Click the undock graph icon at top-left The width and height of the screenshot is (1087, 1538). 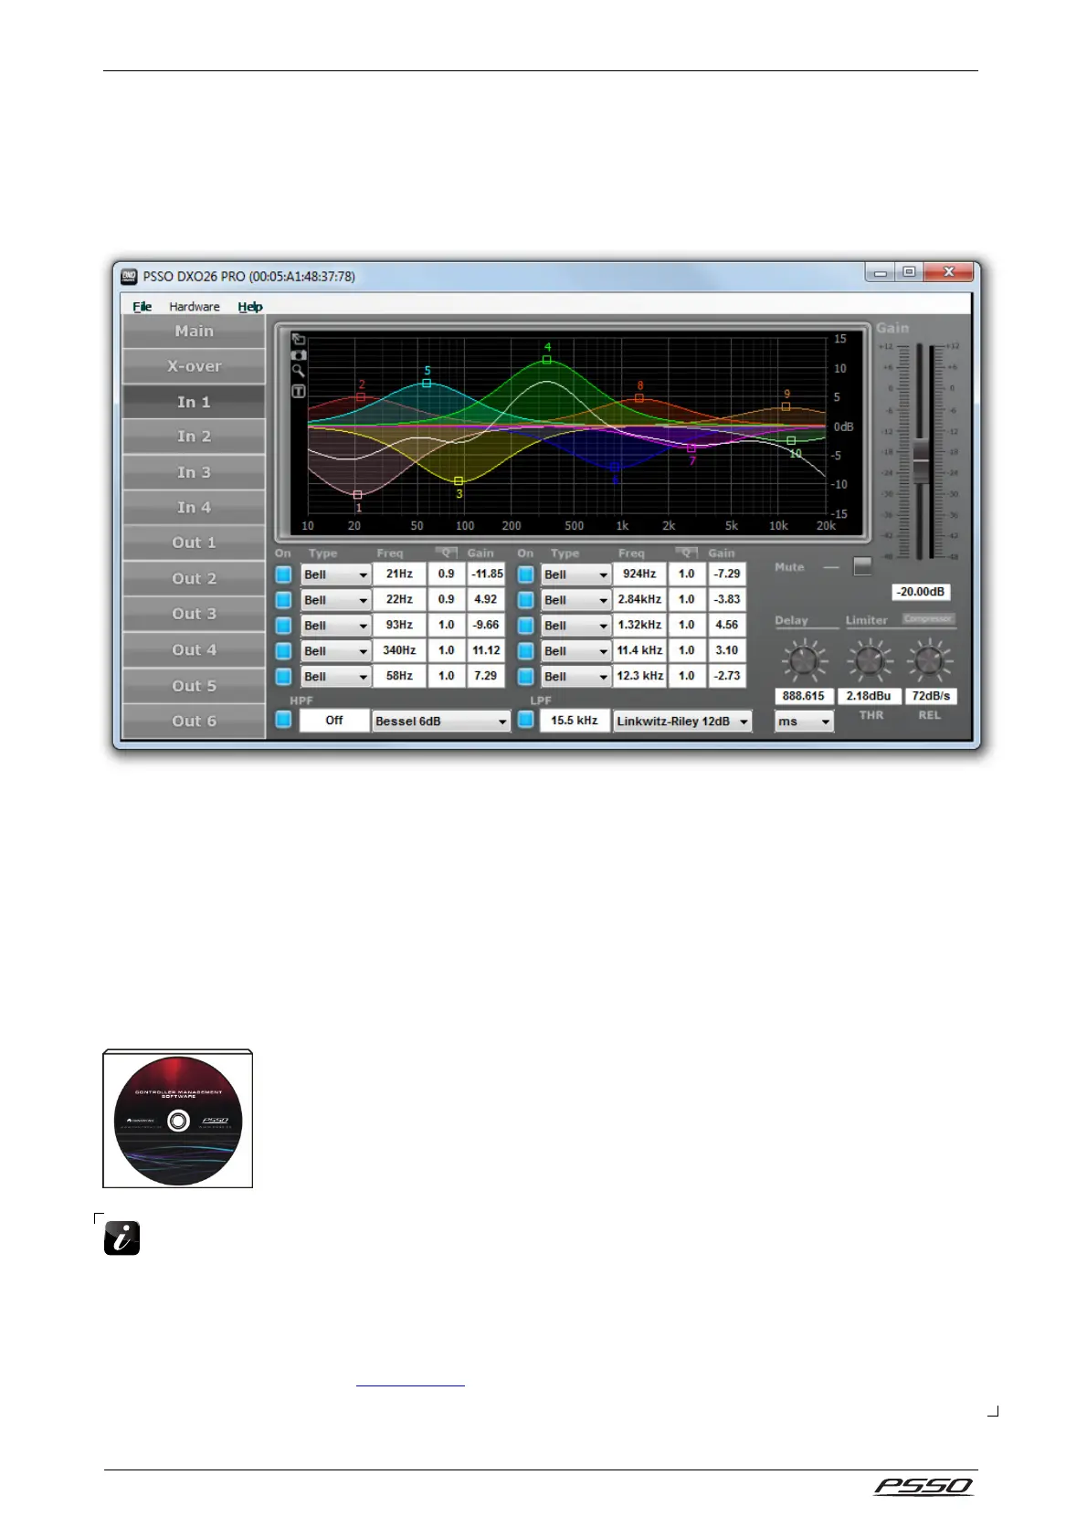click(x=299, y=339)
